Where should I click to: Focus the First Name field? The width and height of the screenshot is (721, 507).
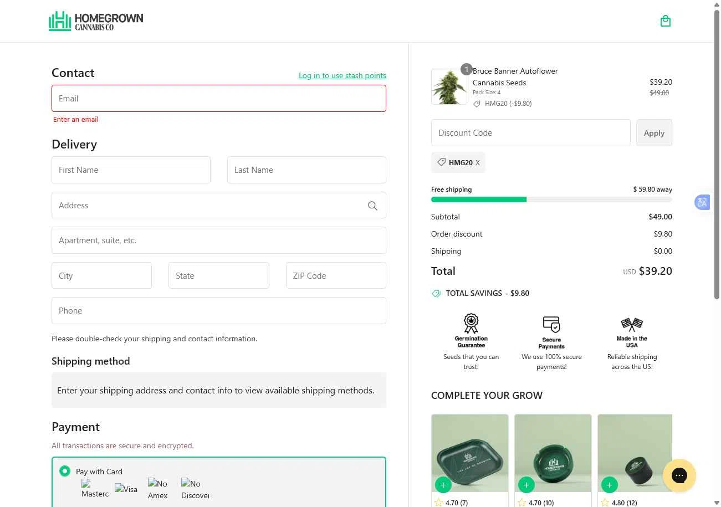(131, 170)
